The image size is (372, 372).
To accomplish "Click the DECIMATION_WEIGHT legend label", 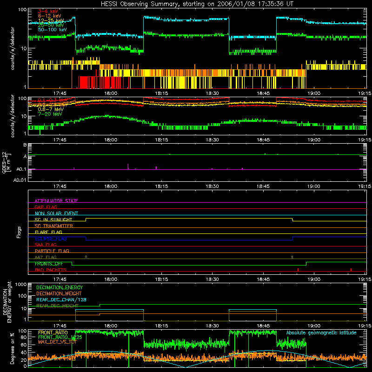I will (x=59, y=293).
